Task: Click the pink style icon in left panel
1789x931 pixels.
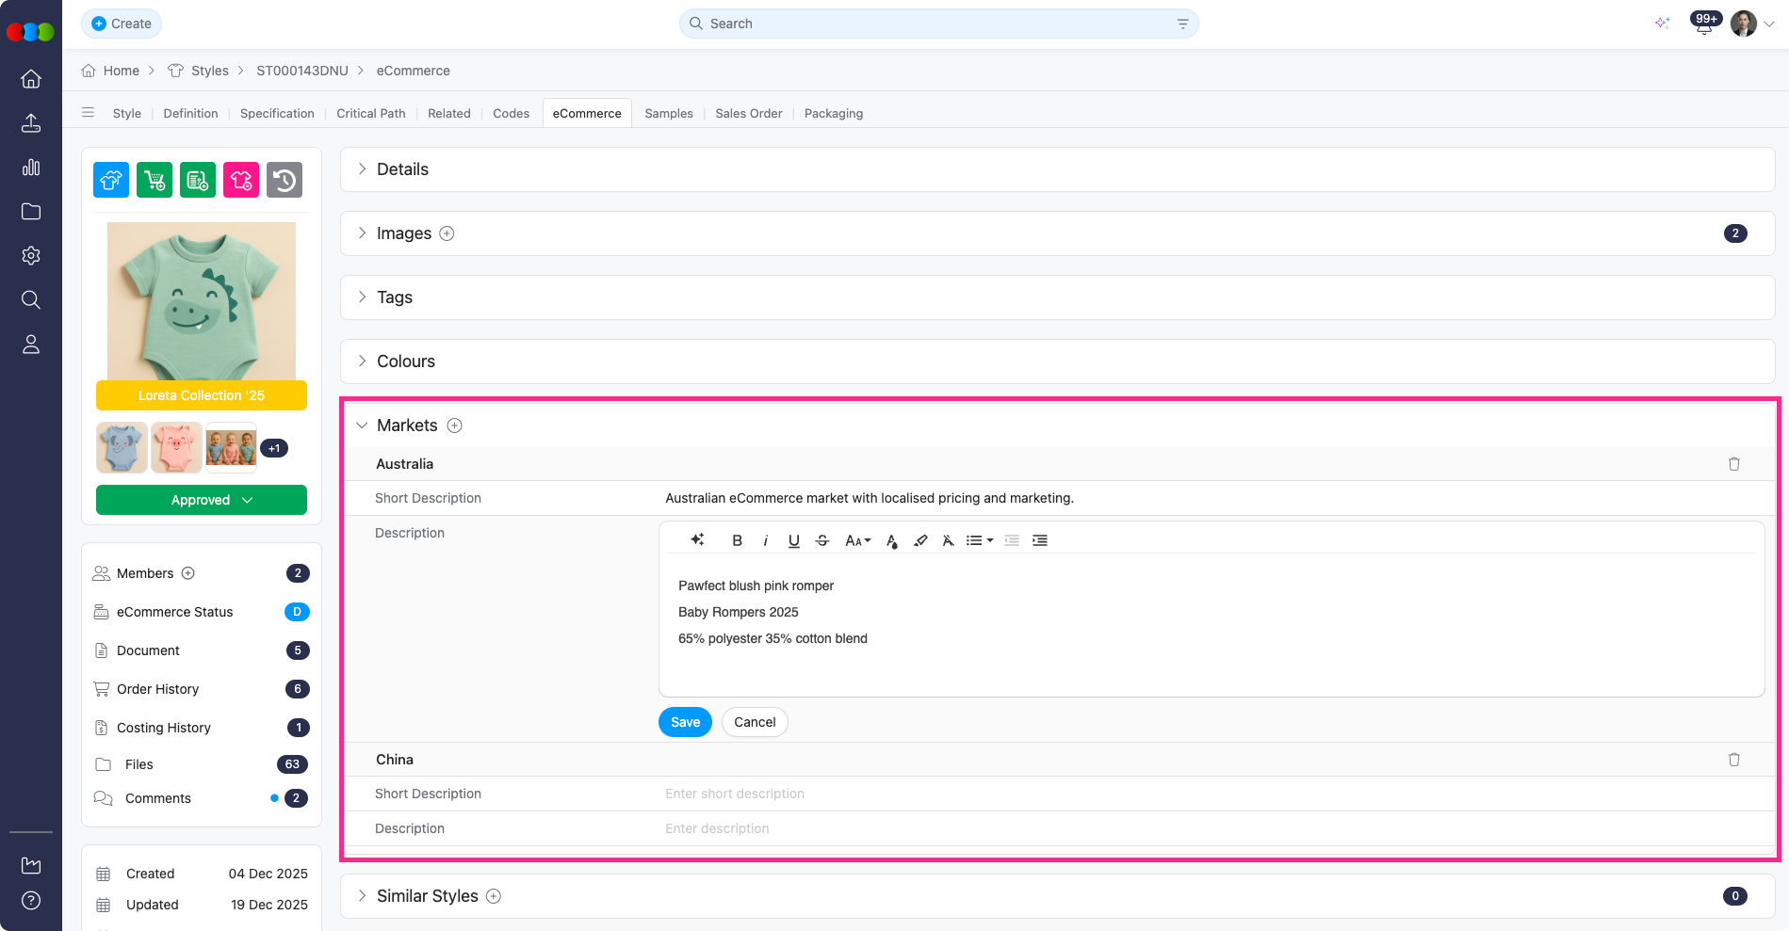Action: [x=241, y=180]
